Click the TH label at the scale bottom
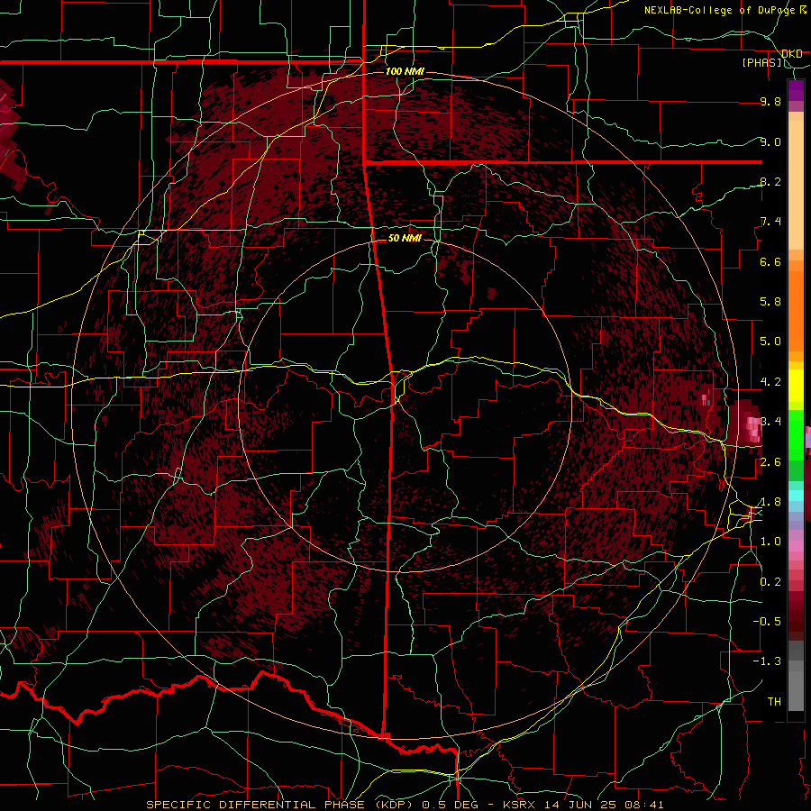Image resolution: width=811 pixels, height=811 pixels. click(x=774, y=702)
